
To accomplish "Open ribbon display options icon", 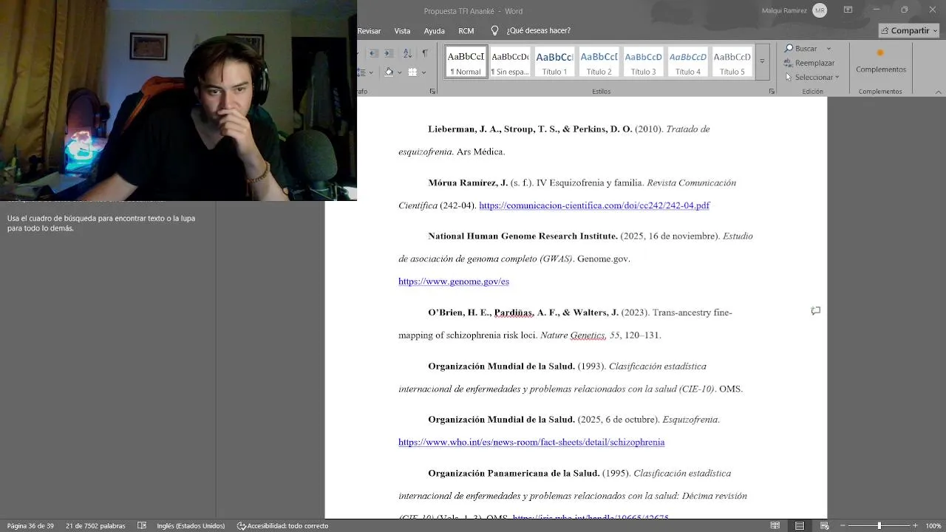I will pos(848,10).
